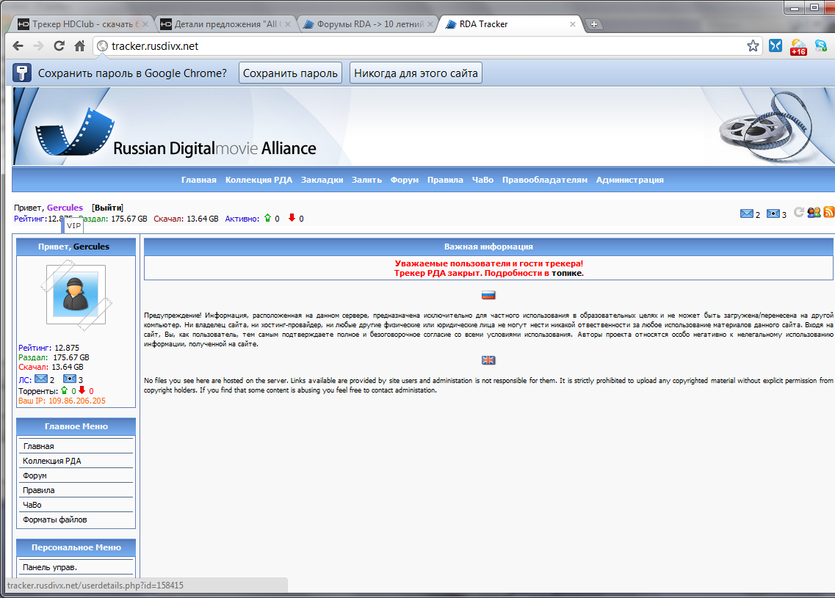Close the RDA Tracker tab
Image resolution: width=835 pixels, height=598 pixels.
point(573,24)
